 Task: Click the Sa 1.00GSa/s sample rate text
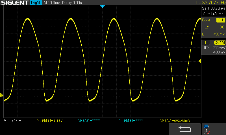[214, 8]
